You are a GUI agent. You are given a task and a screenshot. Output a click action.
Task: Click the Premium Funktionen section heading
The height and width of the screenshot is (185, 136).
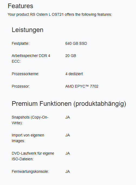(69, 104)
